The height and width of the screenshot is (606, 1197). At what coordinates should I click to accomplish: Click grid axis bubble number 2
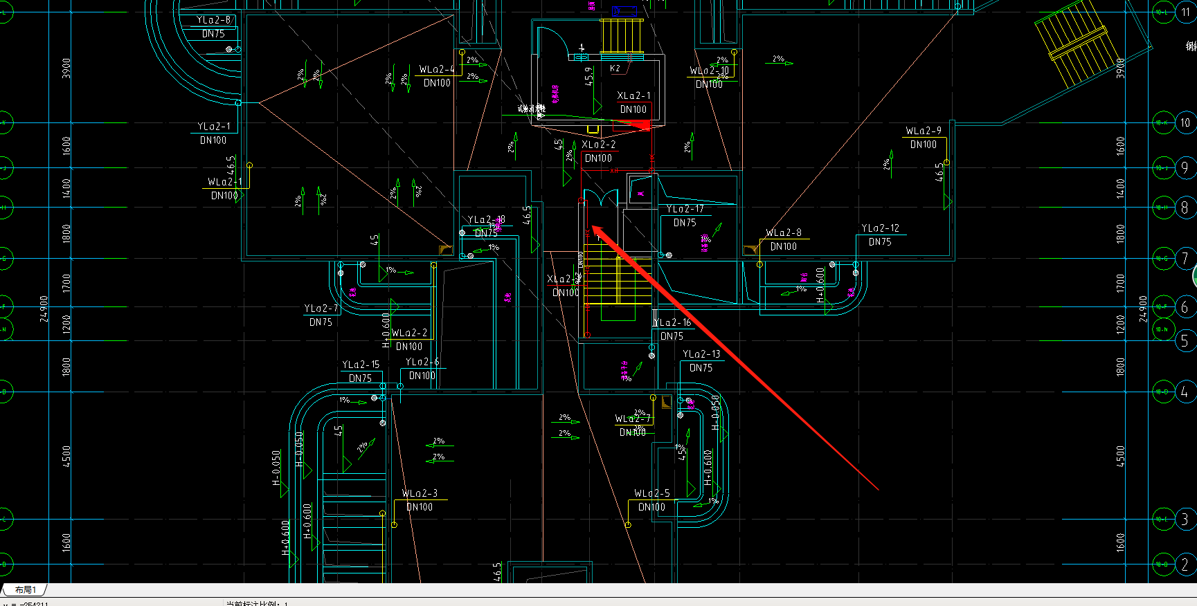pyautogui.click(x=1185, y=564)
